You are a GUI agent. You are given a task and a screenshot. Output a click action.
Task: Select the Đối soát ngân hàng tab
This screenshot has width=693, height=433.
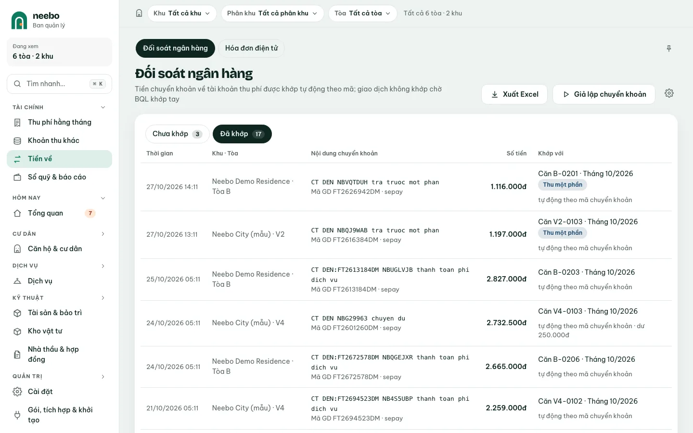(175, 48)
